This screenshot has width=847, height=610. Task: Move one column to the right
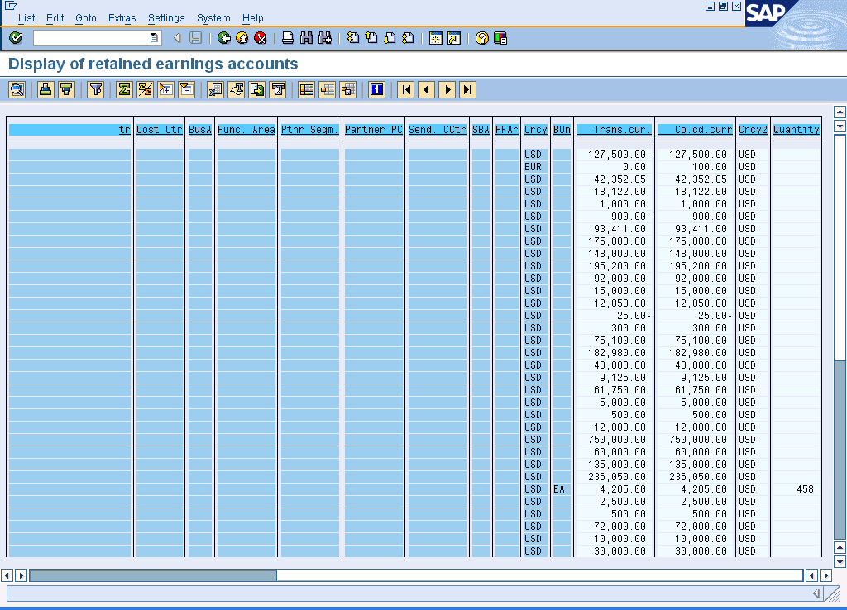pyautogui.click(x=447, y=89)
